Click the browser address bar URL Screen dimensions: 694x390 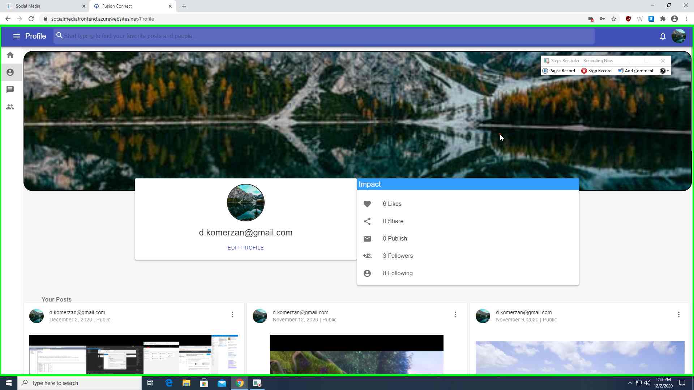[x=103, y=19]
